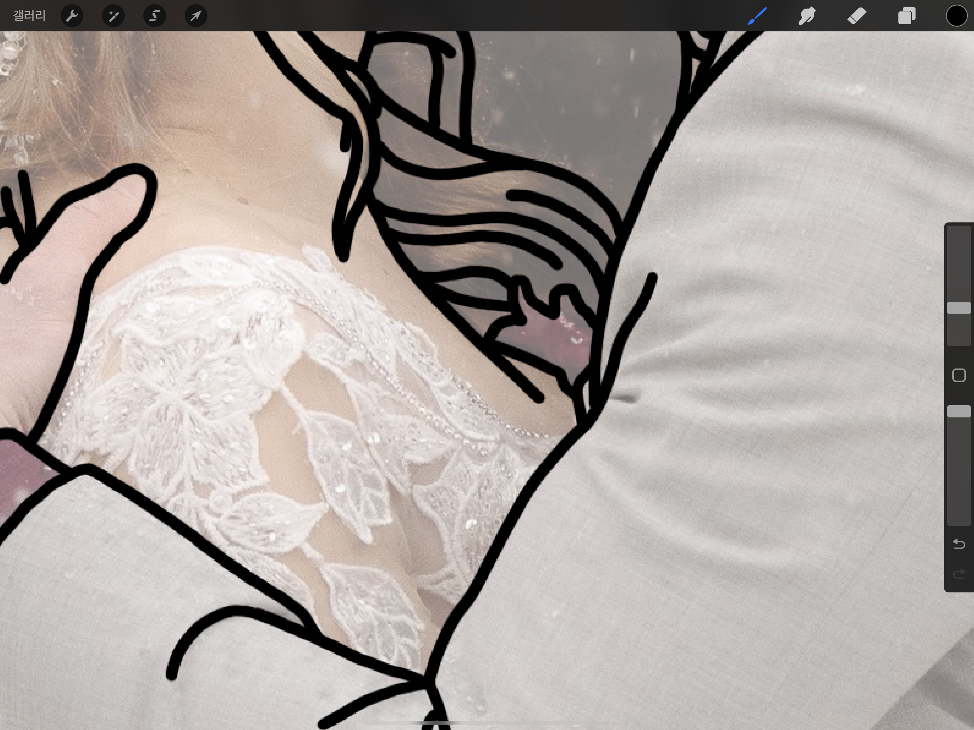Viewport: 974px width, 730px height.
Task: Select the Smudge finger tool
Action: [807, 16]
